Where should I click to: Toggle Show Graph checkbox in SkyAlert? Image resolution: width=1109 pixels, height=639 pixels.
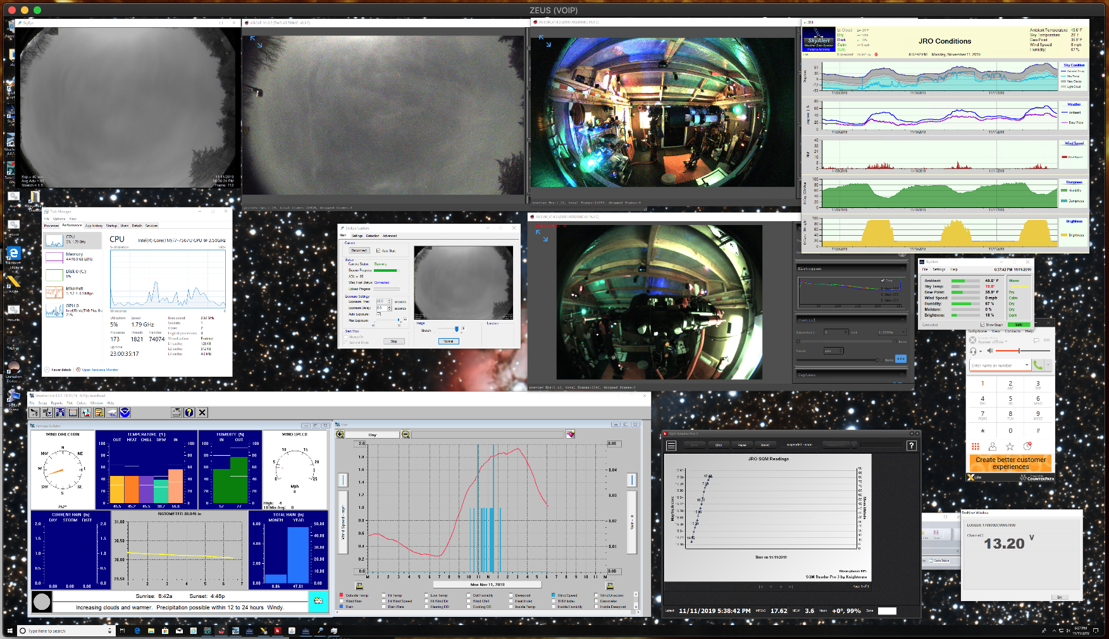tap(982, 325)
